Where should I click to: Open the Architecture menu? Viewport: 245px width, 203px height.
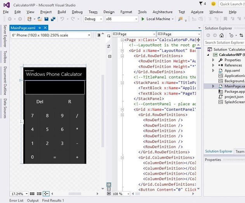(163, 12)
